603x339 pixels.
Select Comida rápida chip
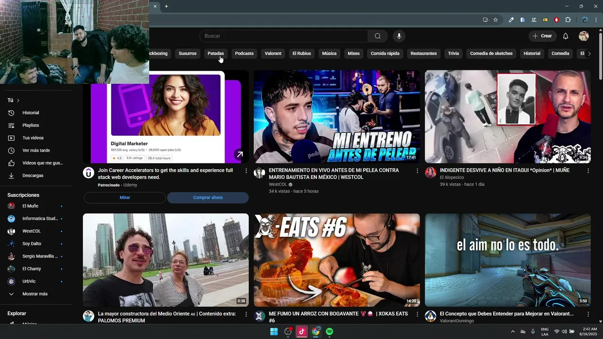385,54
